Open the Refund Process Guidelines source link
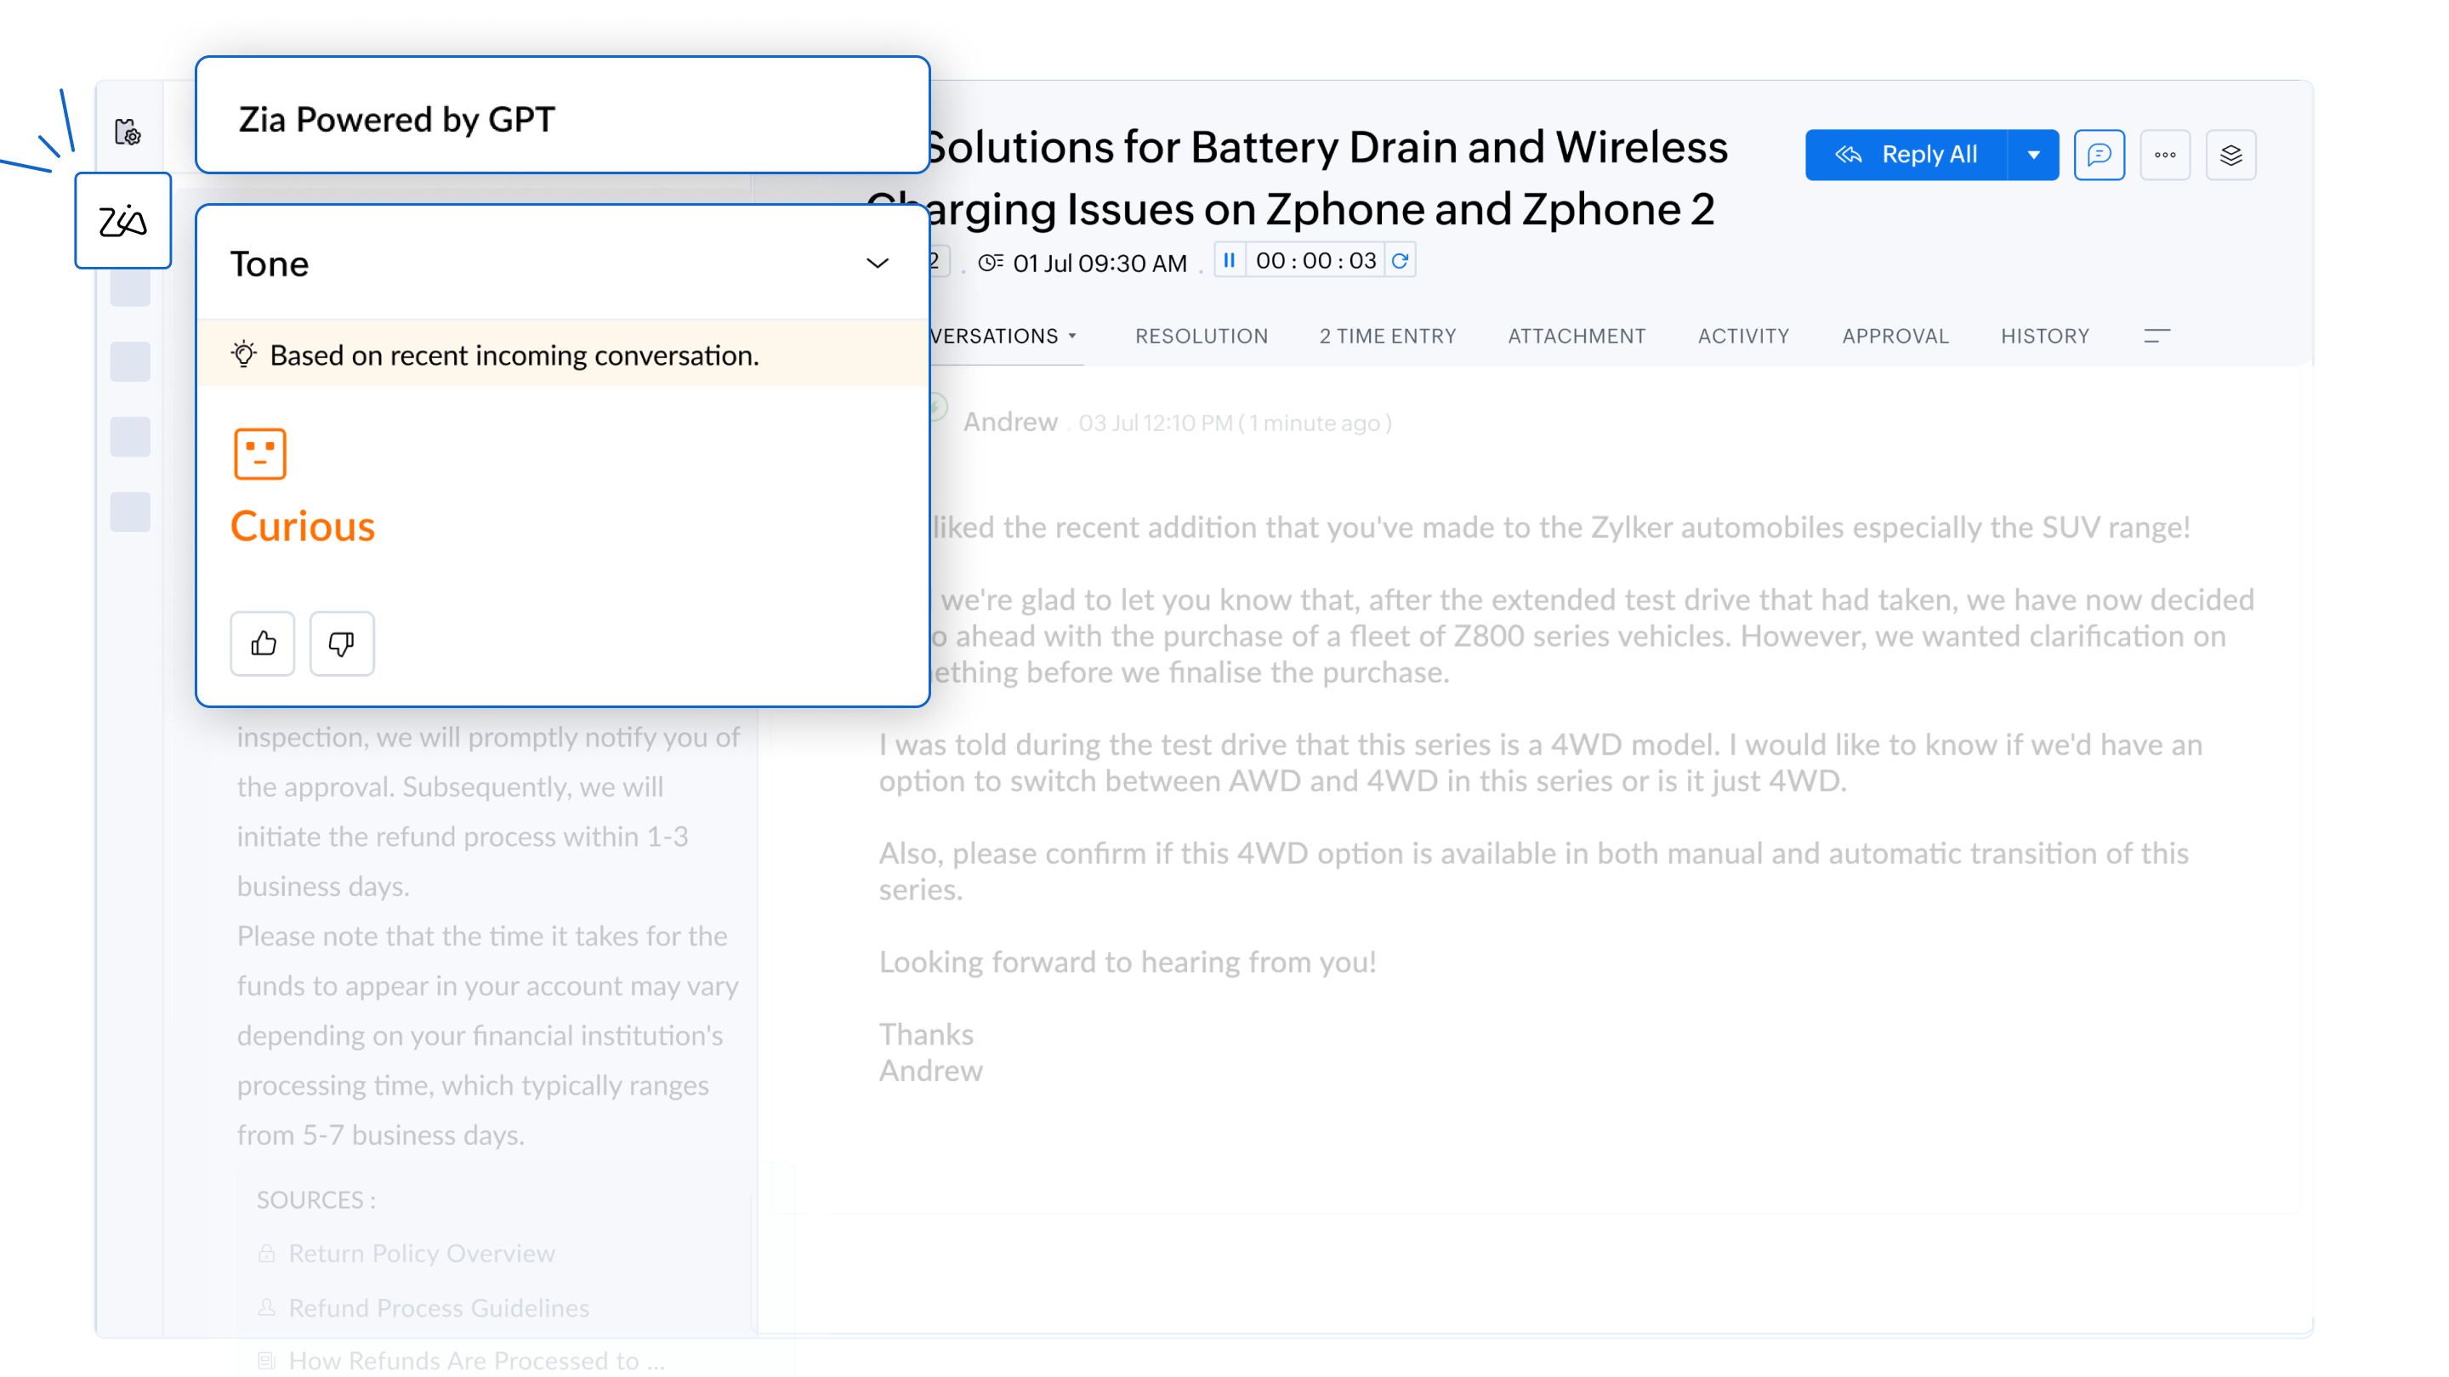2449x1377 pixels. (x=438, y=1307)
